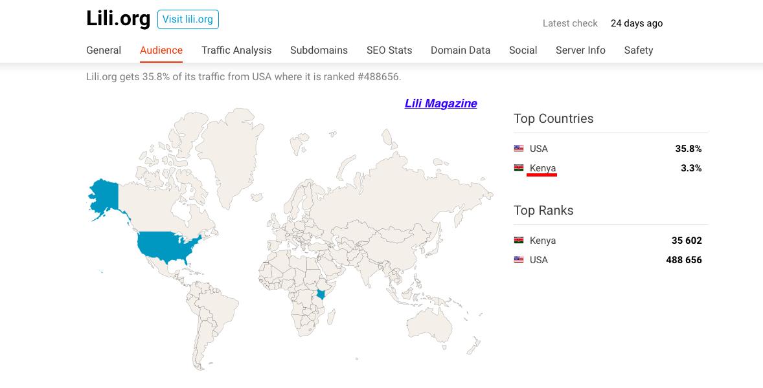
Task: View the Safety tab
Action: pos(639,50)
